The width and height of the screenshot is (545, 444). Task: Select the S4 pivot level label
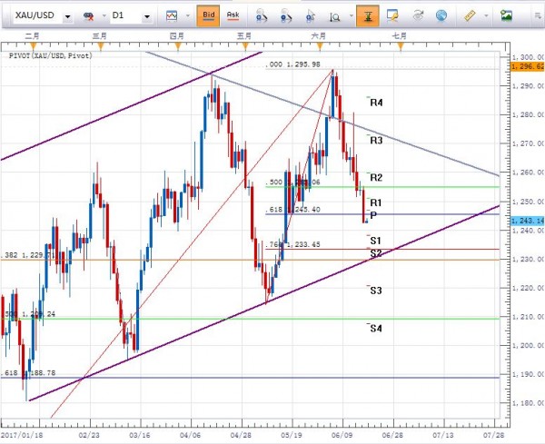pos(376,329)
